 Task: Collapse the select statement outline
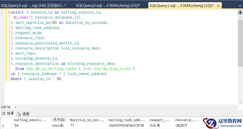[9, 12]
